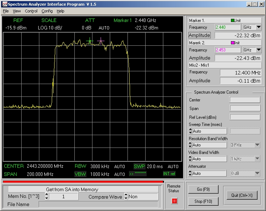The width and height of the screenshot is (266, 211).
Task: Click the INT ref indicator on display
Action: click(169, 174)
